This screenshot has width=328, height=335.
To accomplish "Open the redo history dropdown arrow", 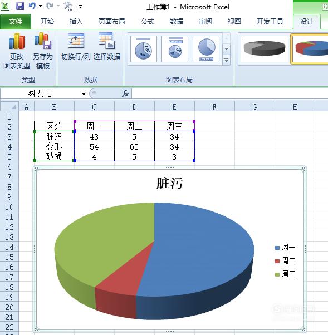I will (x=58, y=6).
